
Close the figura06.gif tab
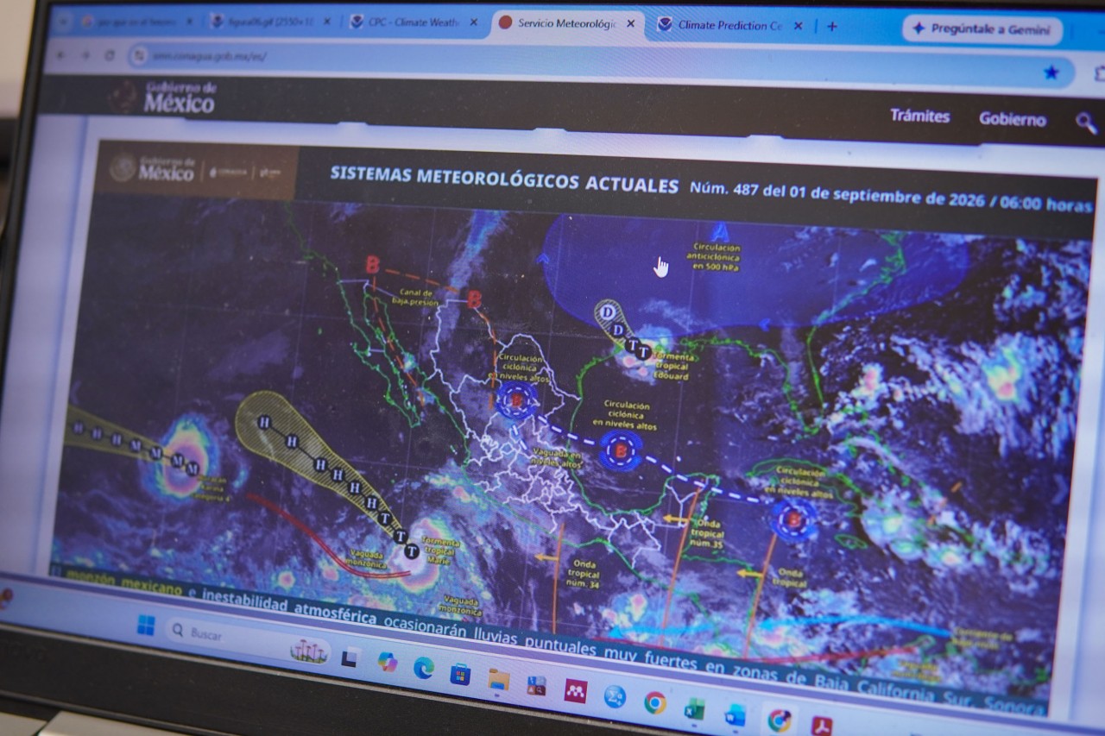pyautogui.click(x=327, y=22)
